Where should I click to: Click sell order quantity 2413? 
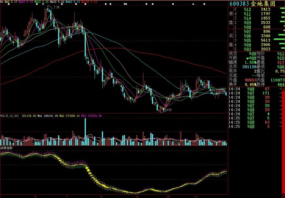266,9
